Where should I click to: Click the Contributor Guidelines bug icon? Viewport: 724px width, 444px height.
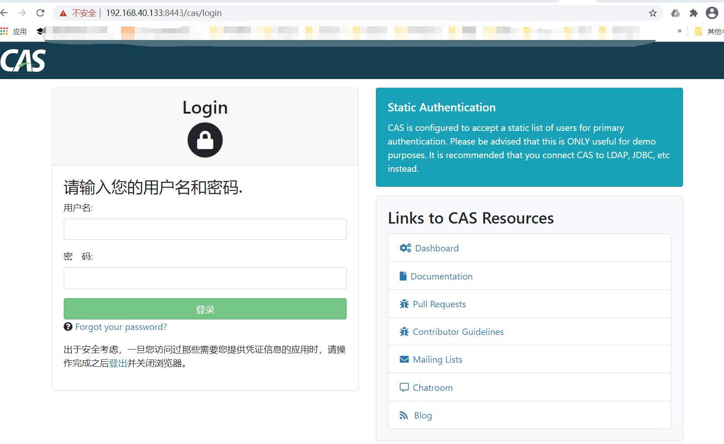tap(404, 331)
